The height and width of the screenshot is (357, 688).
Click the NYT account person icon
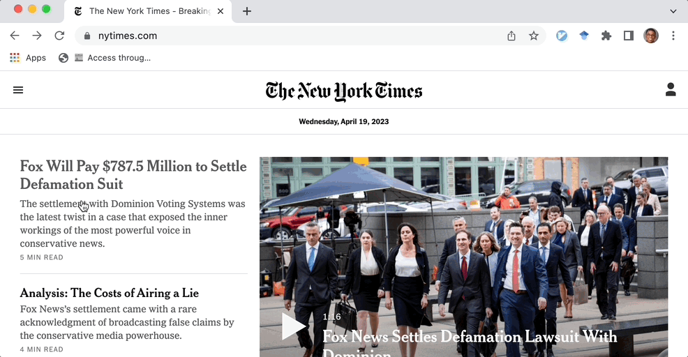pyautogui.click(x=671, y=89)
